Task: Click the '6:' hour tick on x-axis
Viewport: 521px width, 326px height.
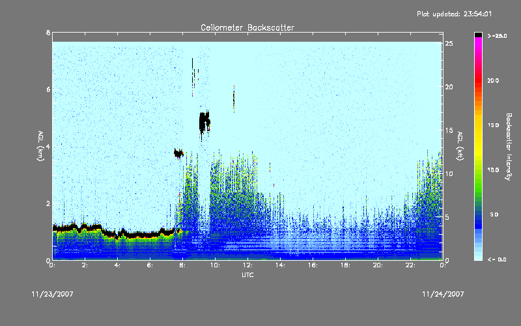Action: pos(150,265)
